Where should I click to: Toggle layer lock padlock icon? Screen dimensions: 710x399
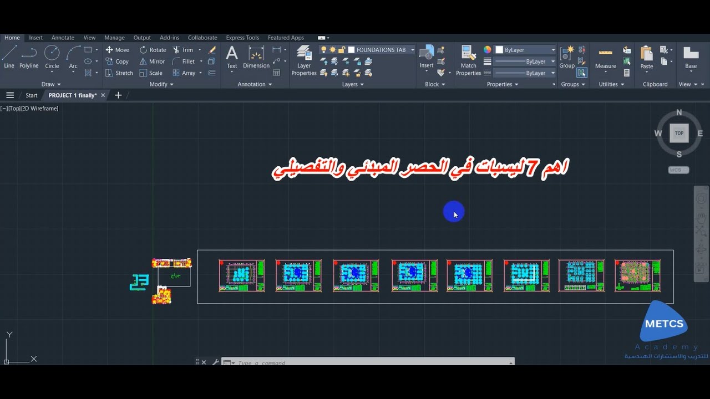point(342,50)
